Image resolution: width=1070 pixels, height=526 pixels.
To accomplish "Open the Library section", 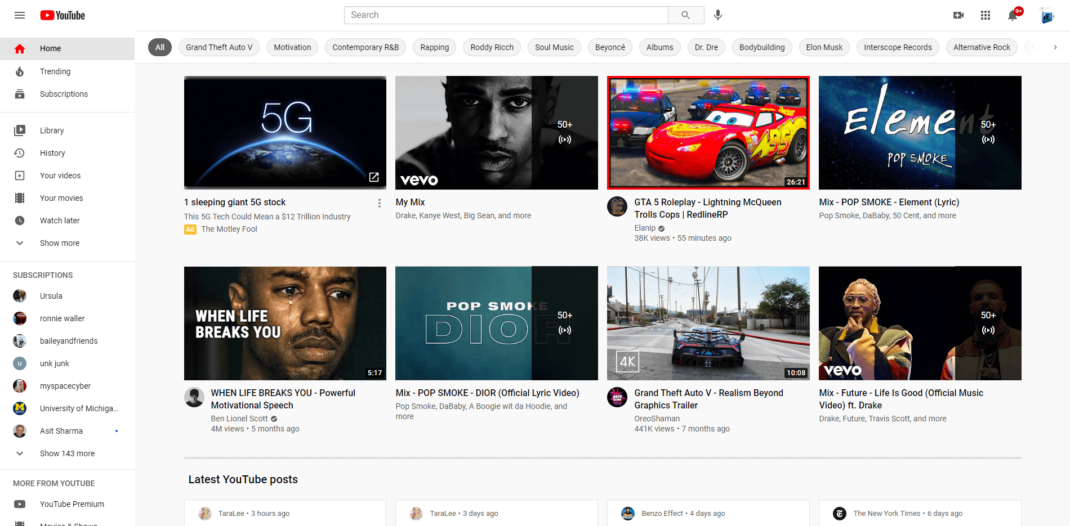I will tap(52, 130).
